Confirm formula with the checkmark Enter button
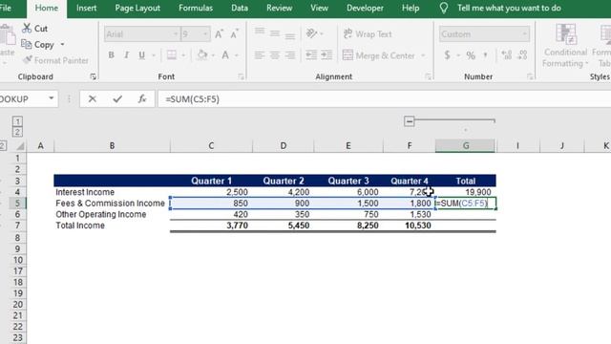This screenshot has height=344, width=611. click(x=117, y=99)
